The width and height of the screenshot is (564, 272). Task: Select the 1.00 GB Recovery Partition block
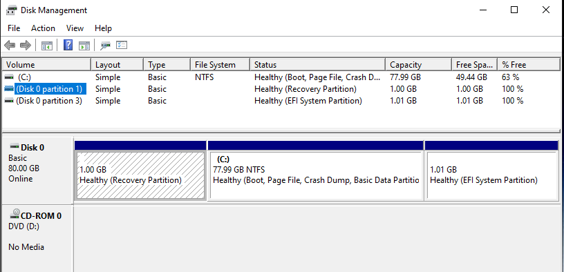[140, 171]
